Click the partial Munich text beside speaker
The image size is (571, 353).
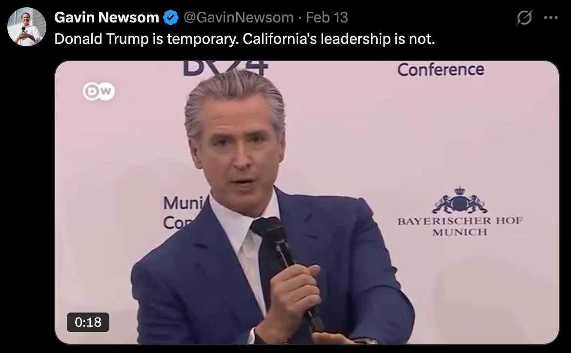click(x=184, y=212)
